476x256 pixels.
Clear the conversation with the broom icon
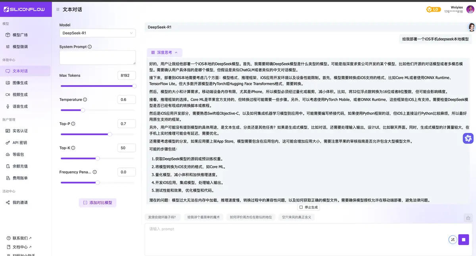[x=468, y=218]
